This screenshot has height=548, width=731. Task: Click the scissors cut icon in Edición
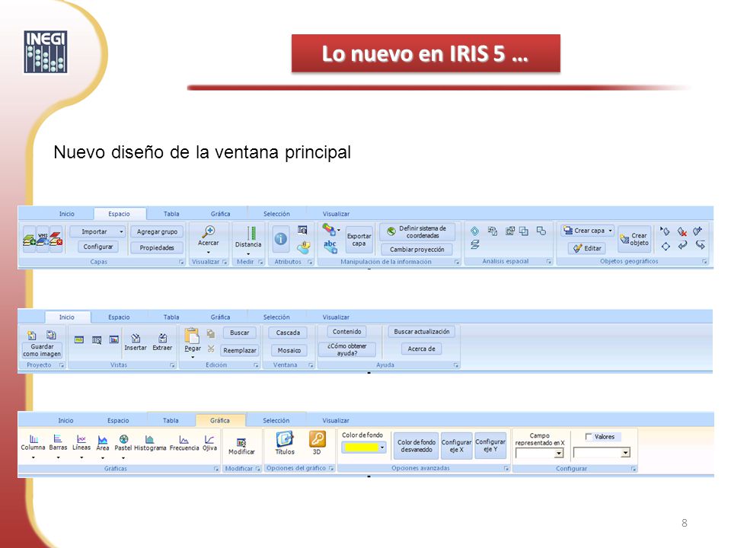(x=211, y=349)
